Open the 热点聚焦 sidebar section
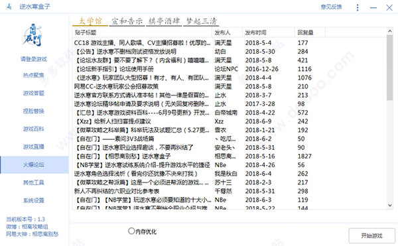 [x=34, y=75]
